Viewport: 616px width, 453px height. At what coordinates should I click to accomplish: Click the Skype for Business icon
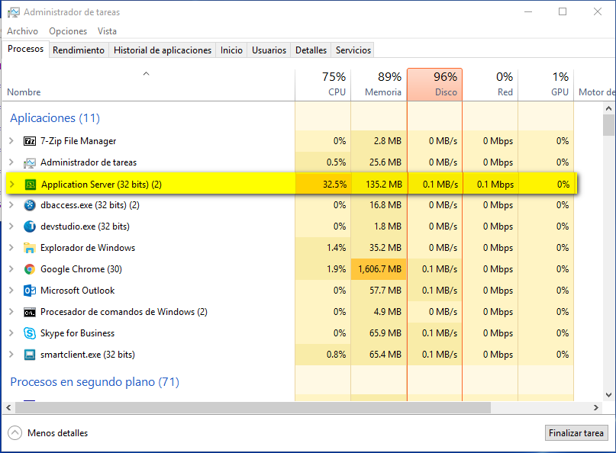pos(30,333)
